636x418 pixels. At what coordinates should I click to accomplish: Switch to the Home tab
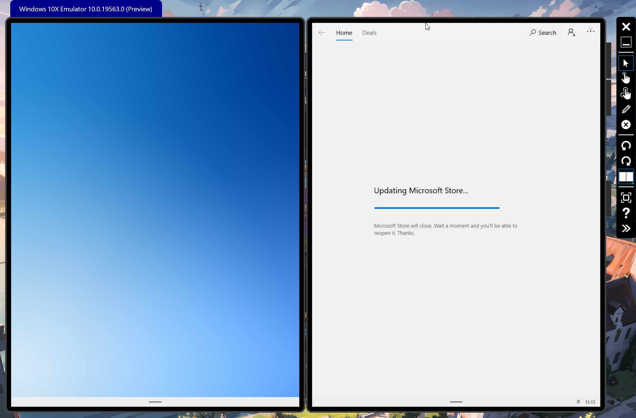[344, 33]
